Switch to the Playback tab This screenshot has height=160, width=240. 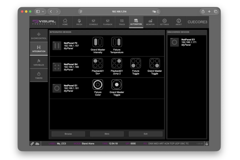(x=108, y=22)
